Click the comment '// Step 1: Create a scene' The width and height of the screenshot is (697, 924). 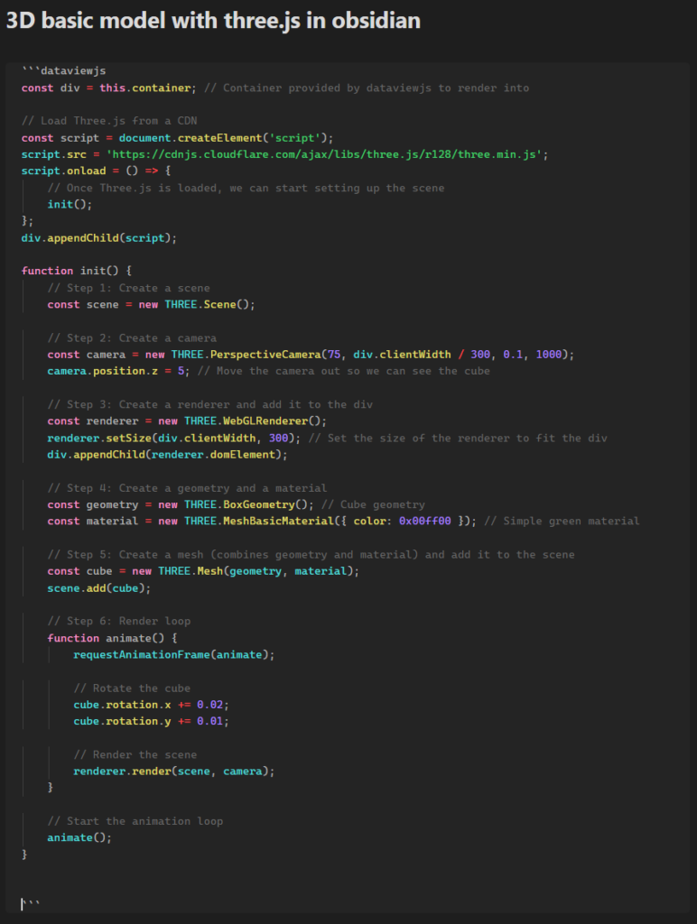point(128,288)
